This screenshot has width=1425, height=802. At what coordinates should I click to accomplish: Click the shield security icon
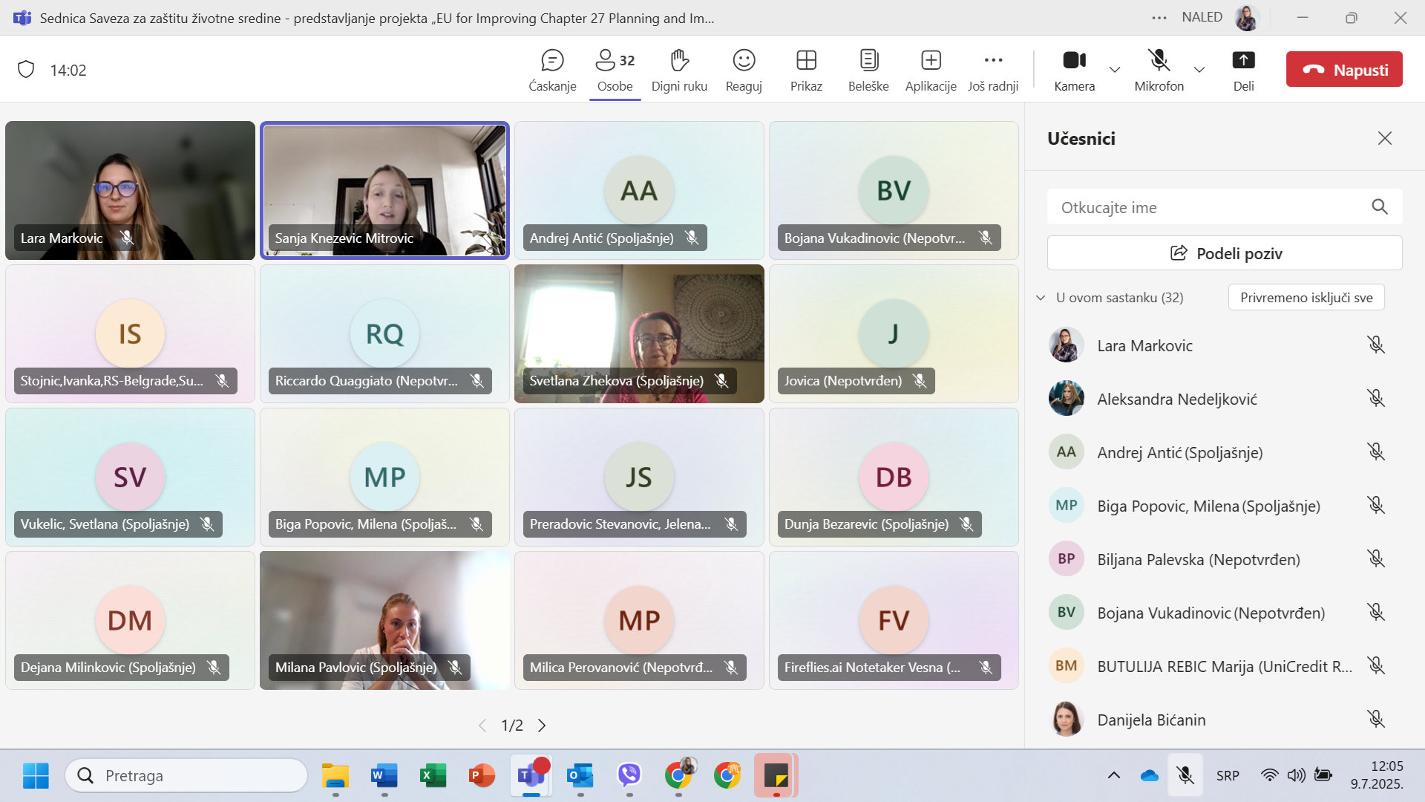tap(26, 70)
